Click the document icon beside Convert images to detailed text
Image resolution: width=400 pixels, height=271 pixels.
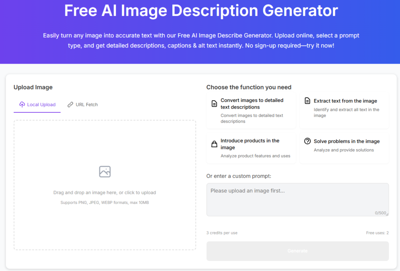click(x=214, y=104)
